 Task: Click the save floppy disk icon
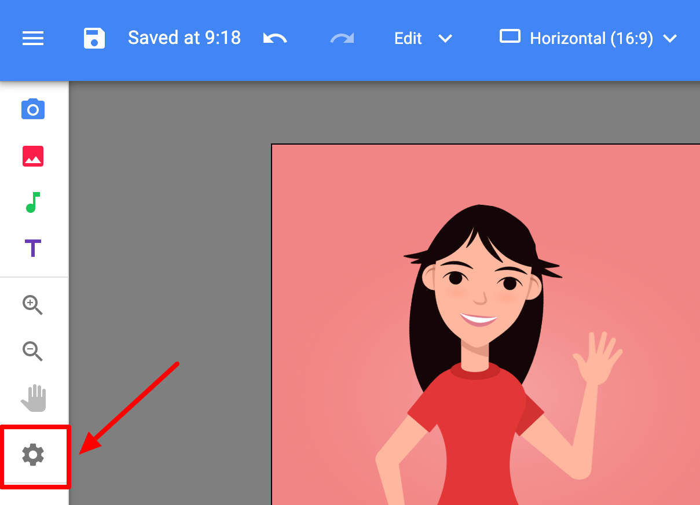[94, 39]
